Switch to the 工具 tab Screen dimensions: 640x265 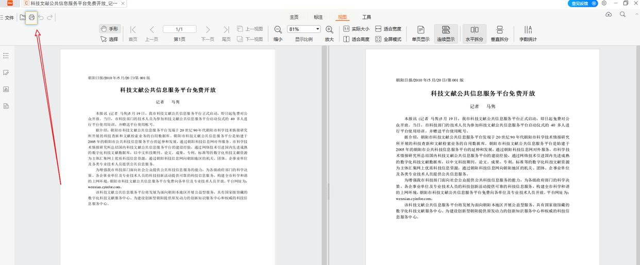click(366, 17)
